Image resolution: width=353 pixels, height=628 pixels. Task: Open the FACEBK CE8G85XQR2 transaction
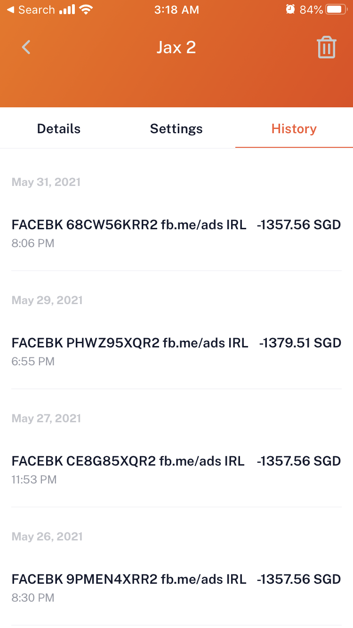point(128,461)
